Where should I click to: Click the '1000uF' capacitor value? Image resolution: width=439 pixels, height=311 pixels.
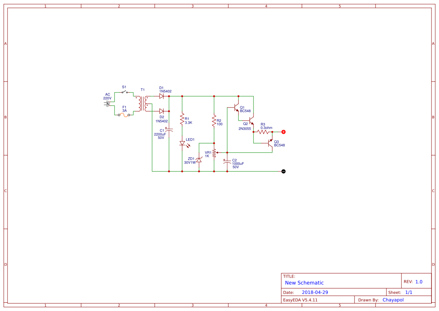[x=238, y=163]
